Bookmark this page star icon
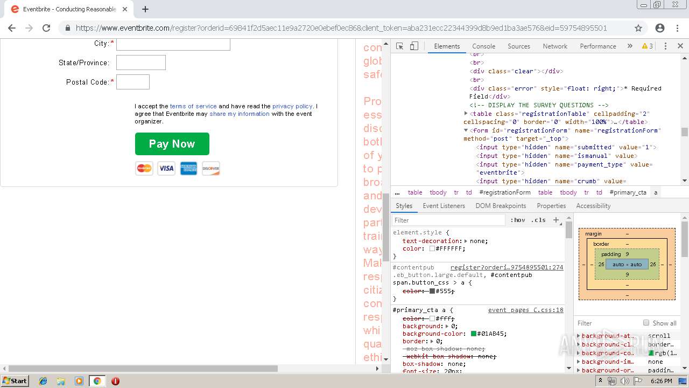The height and width of the screenshot is (388, 689). 638,28
